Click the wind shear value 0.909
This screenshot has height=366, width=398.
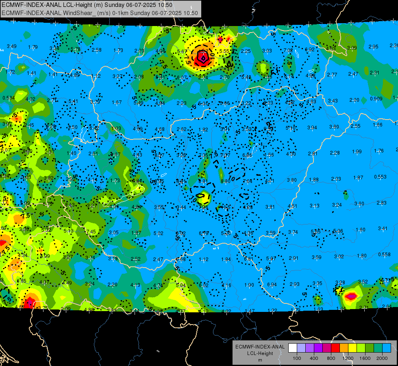pos(376,98)
